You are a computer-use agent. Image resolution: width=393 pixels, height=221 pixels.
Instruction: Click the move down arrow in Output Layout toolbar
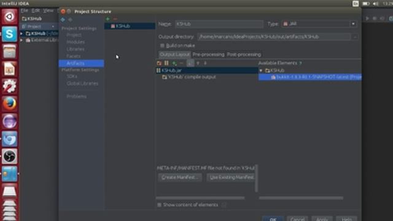click(205, 63)
